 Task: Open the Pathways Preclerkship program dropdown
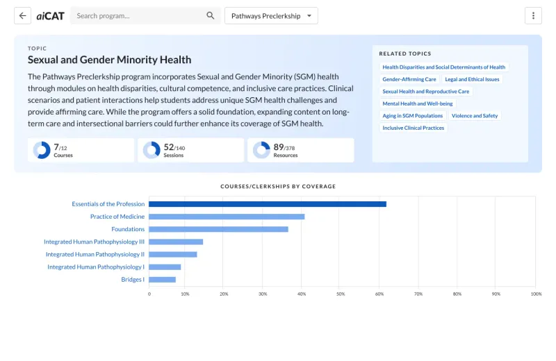[x=271, y=16]
